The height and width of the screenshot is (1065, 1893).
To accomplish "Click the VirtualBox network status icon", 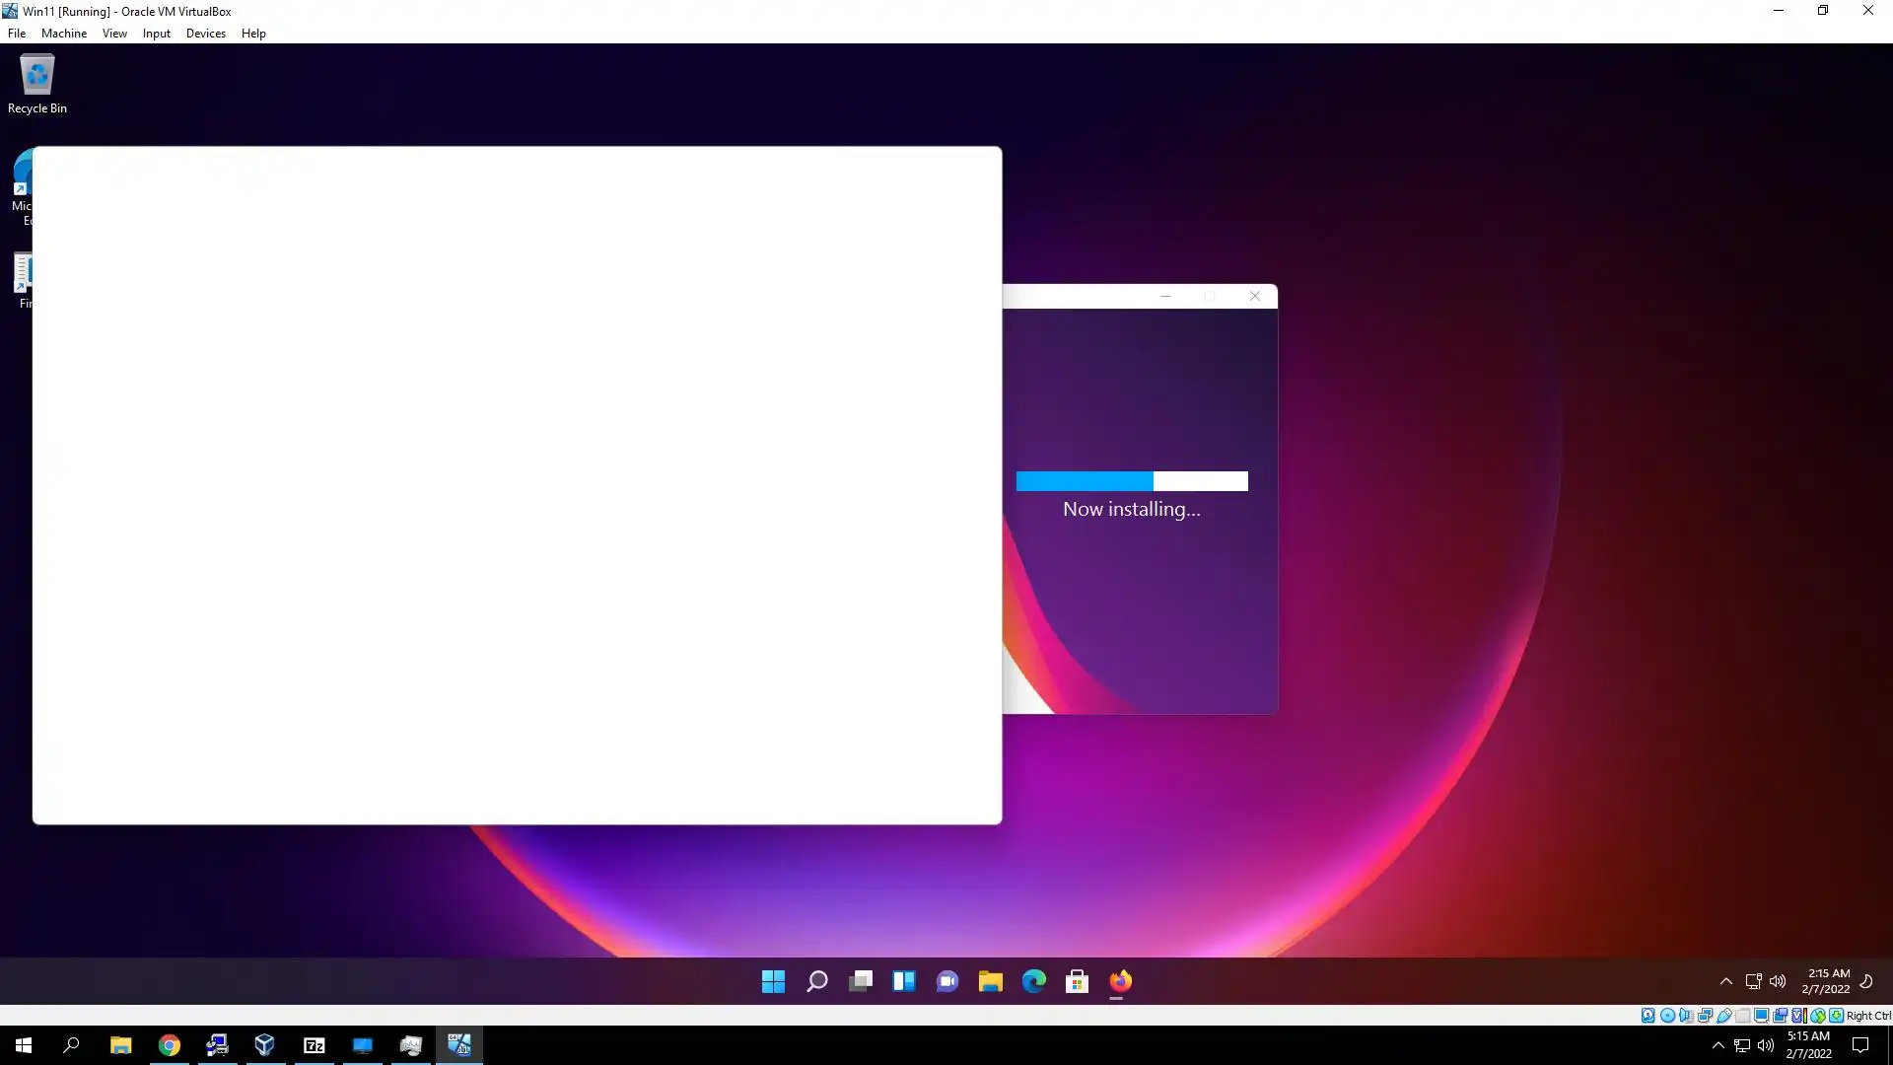I will [x=1705, y=1016].
